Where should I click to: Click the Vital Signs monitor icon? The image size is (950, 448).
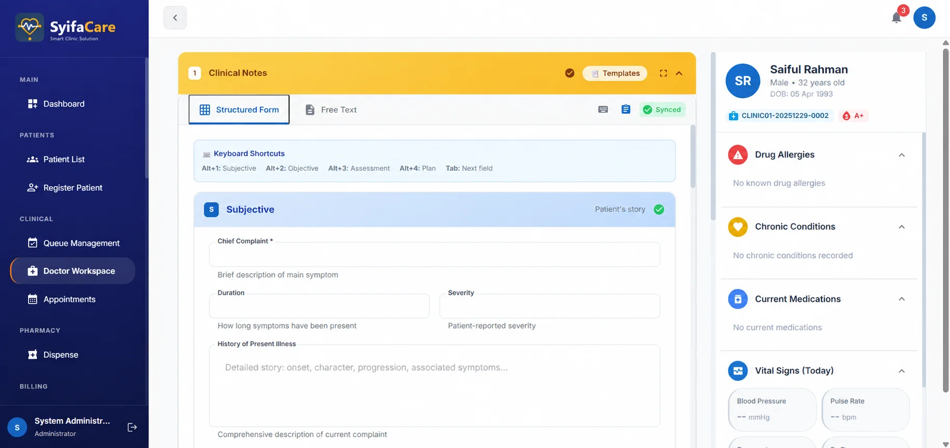coord(738,371)
